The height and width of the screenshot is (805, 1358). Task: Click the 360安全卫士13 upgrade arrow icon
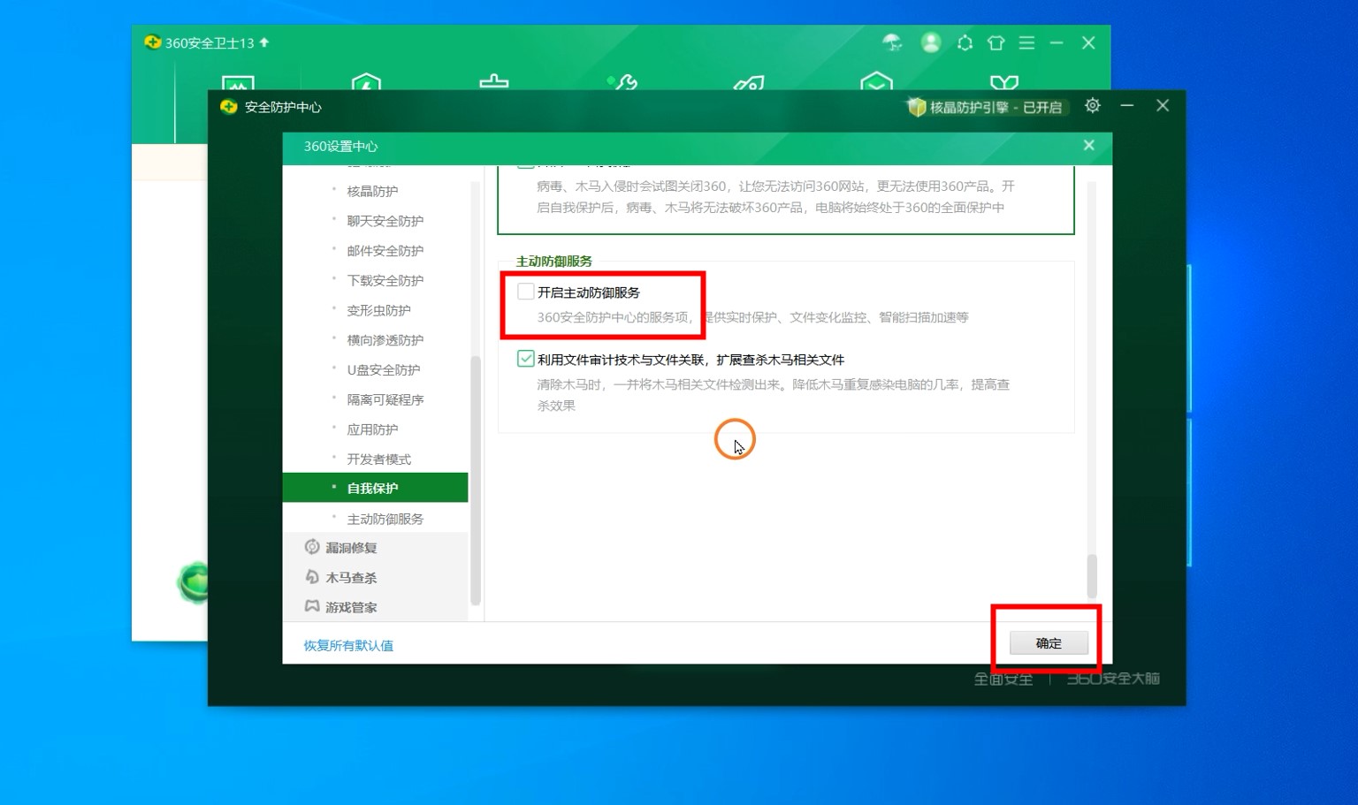(x=264, y=42)
